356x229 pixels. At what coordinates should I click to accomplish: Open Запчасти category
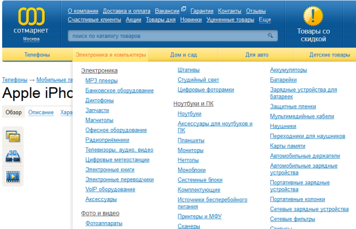[x=97, y=110]
